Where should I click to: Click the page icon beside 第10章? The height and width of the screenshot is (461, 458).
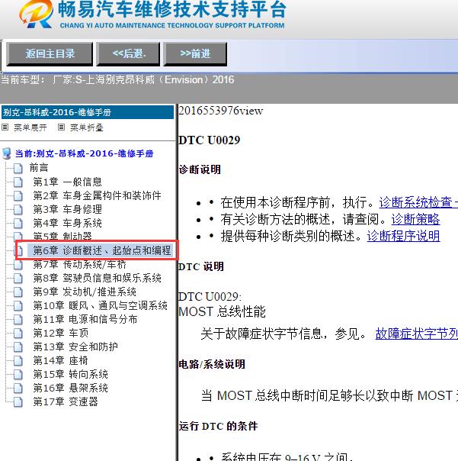(x=18, y=306)
